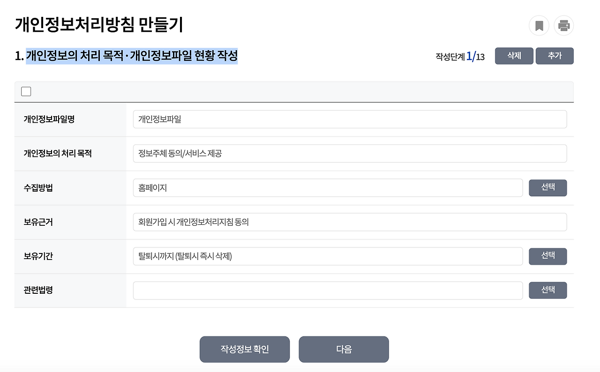Check the select-all checkbox in the table header
The height and width of the screenshot is (372, 600).
(26, 91)
